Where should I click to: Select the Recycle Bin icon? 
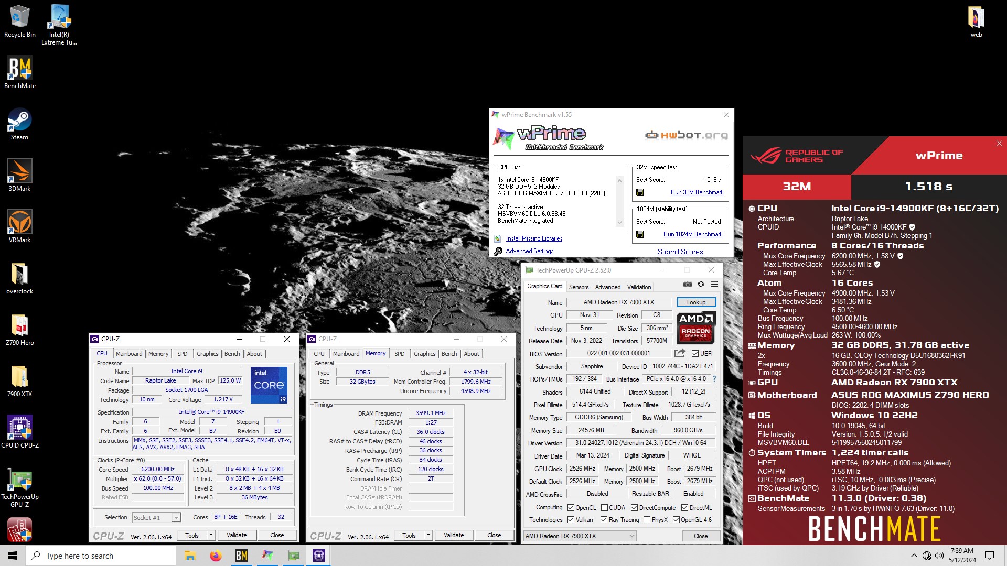20,21
